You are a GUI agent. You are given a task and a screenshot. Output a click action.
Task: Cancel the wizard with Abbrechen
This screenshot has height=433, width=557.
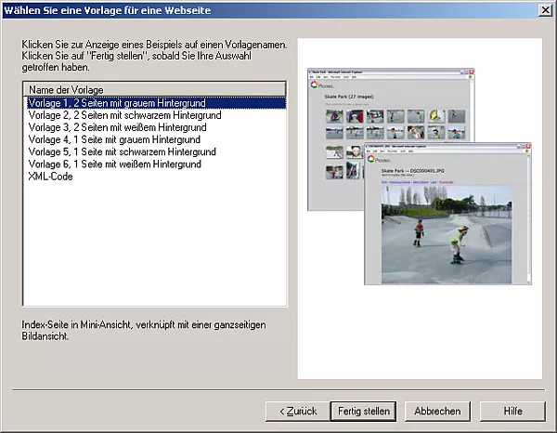coord(437,411)
